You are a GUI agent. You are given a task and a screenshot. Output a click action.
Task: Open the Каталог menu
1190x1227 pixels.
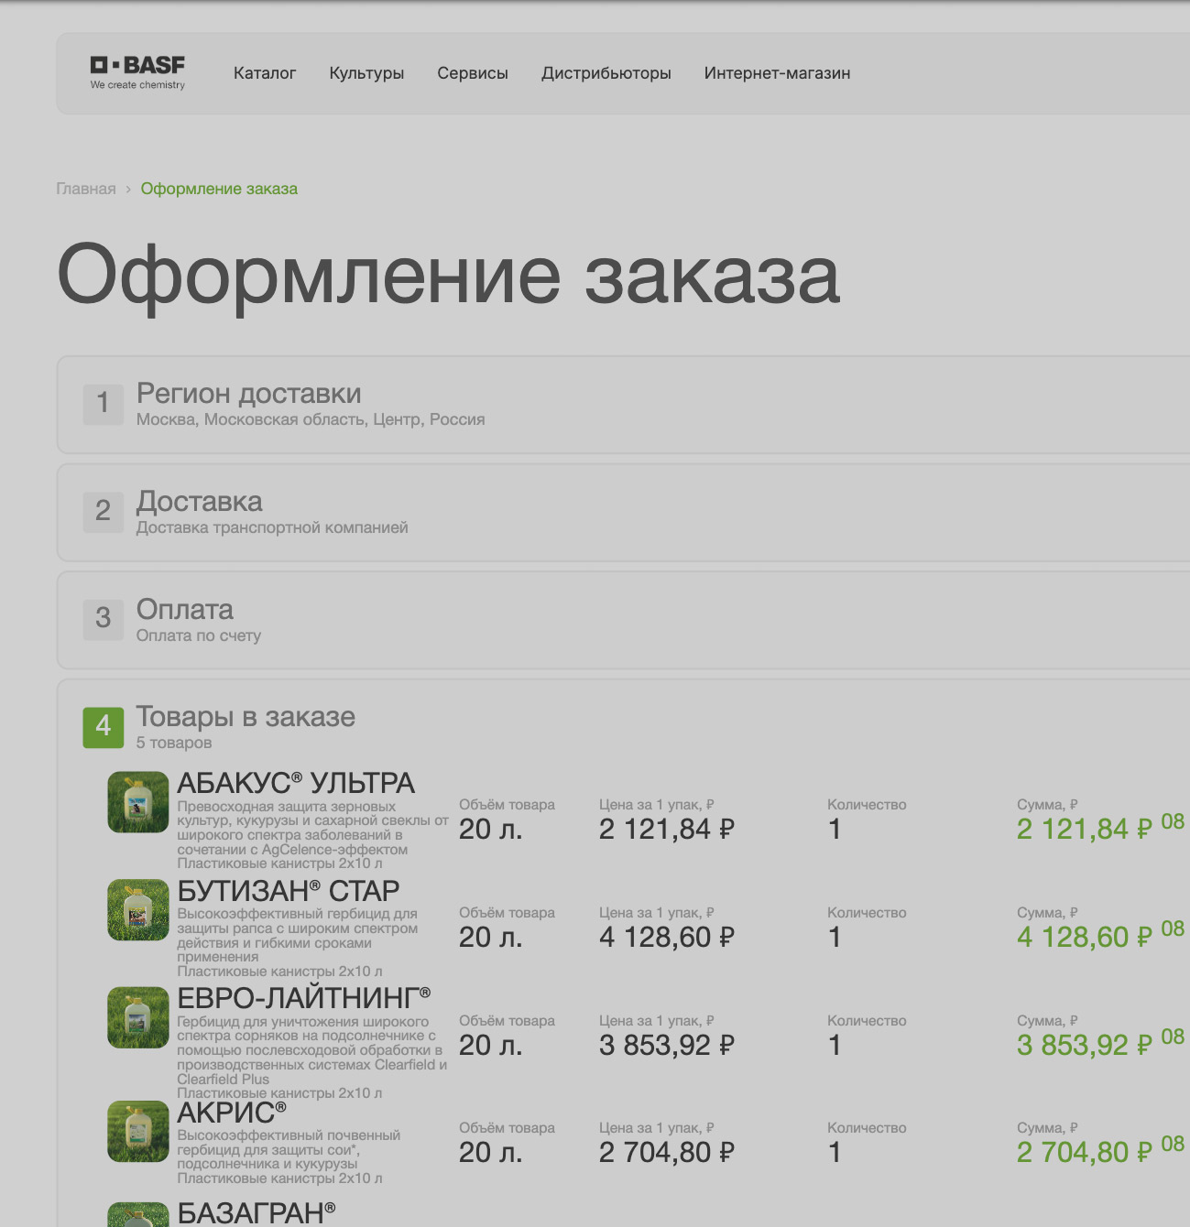click(265, 73)
